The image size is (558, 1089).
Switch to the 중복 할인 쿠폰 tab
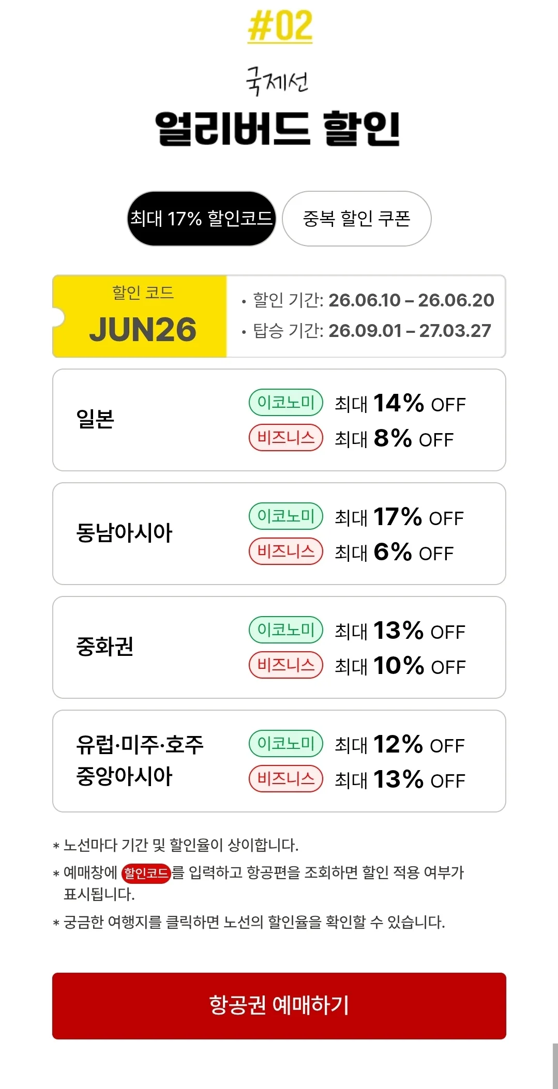tap(357, 219)
